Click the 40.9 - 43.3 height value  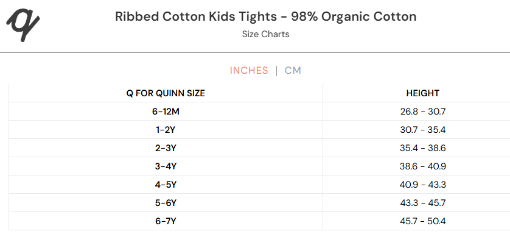click(x=422, y=185)
